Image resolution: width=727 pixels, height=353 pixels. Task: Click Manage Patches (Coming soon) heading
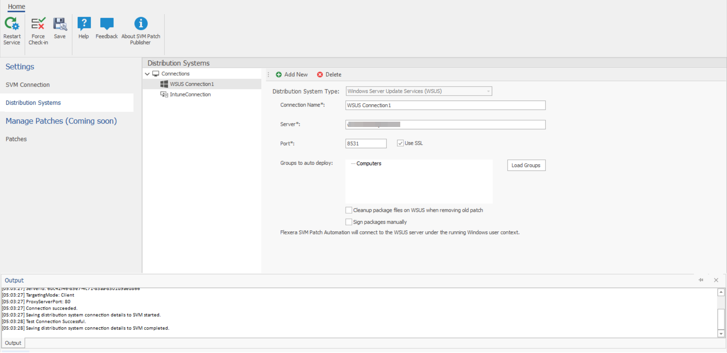click(61, 121)
